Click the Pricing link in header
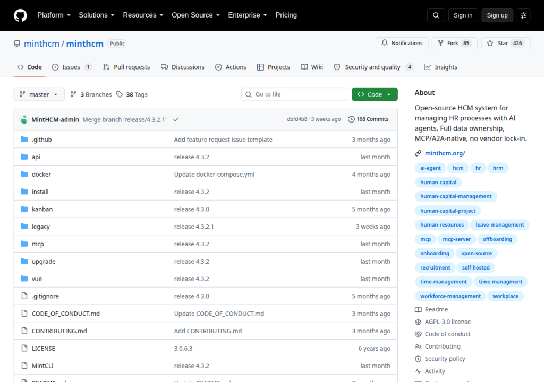This screenshot has width=544, height=382. pos(286,15)
